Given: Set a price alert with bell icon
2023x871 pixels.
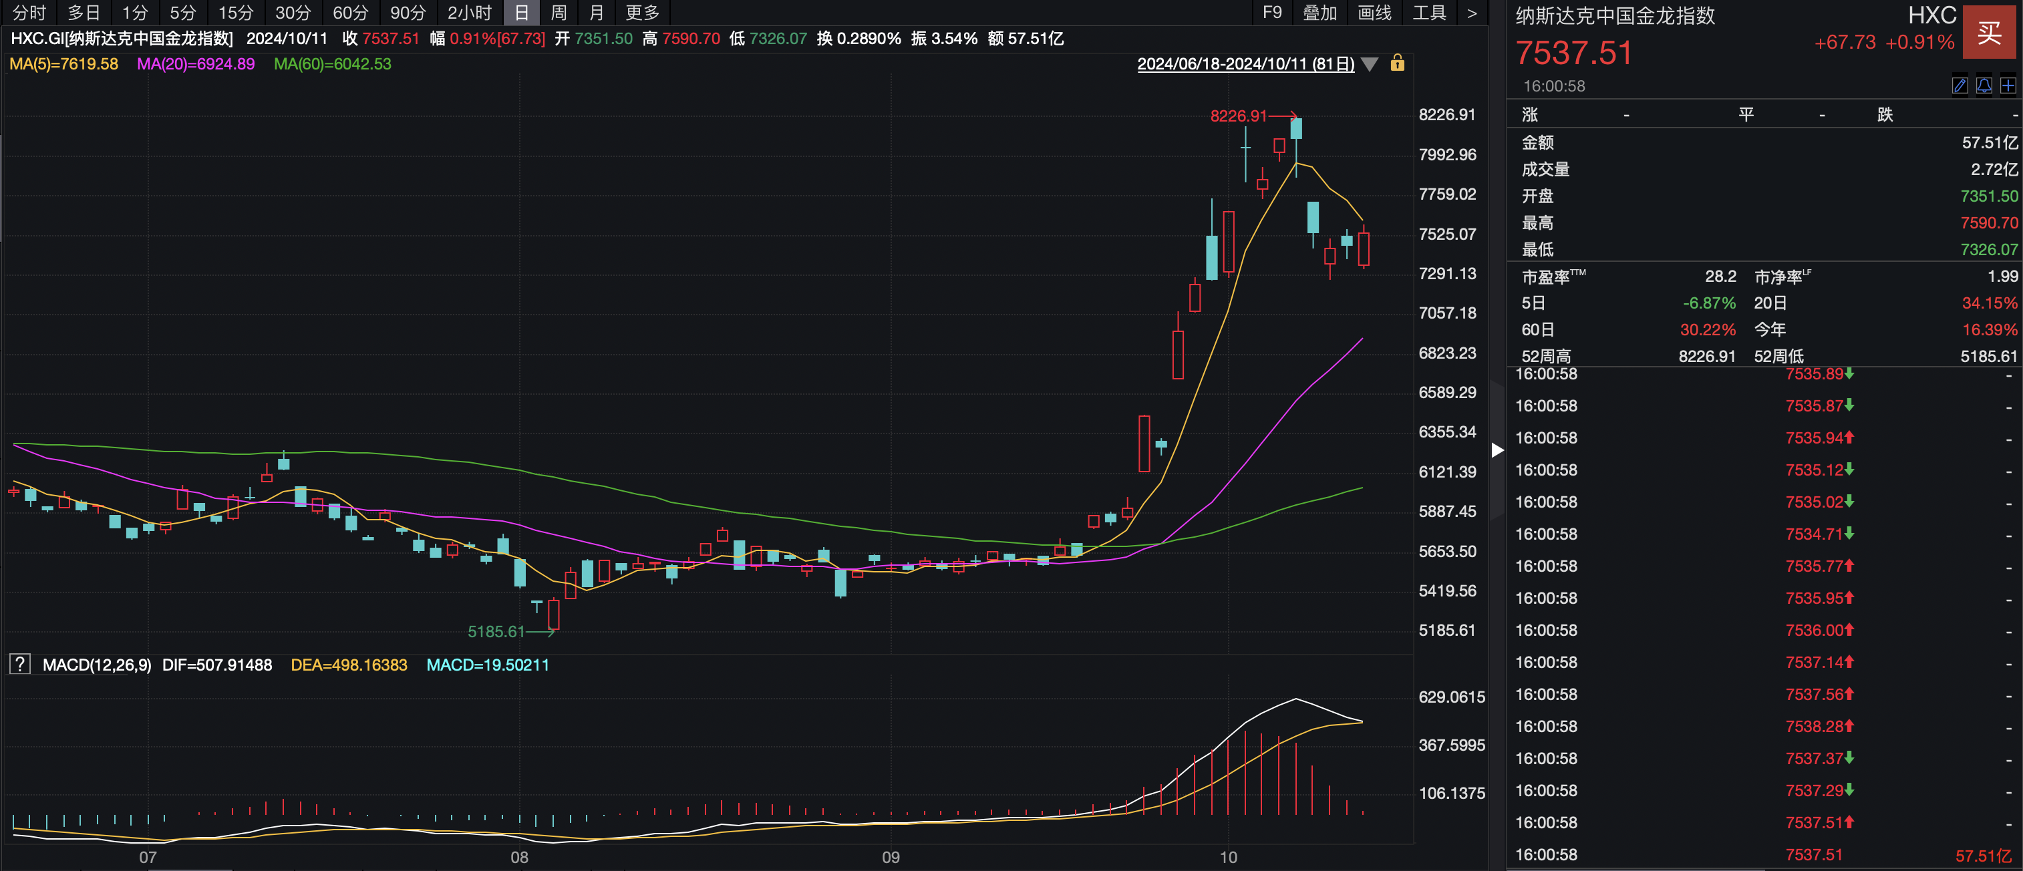Looking at the screenshot, I should [x=1984, y=85].
